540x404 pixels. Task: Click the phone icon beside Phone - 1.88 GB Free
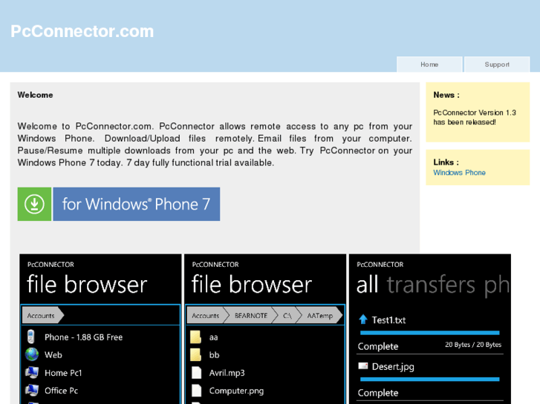pos(31,337)
